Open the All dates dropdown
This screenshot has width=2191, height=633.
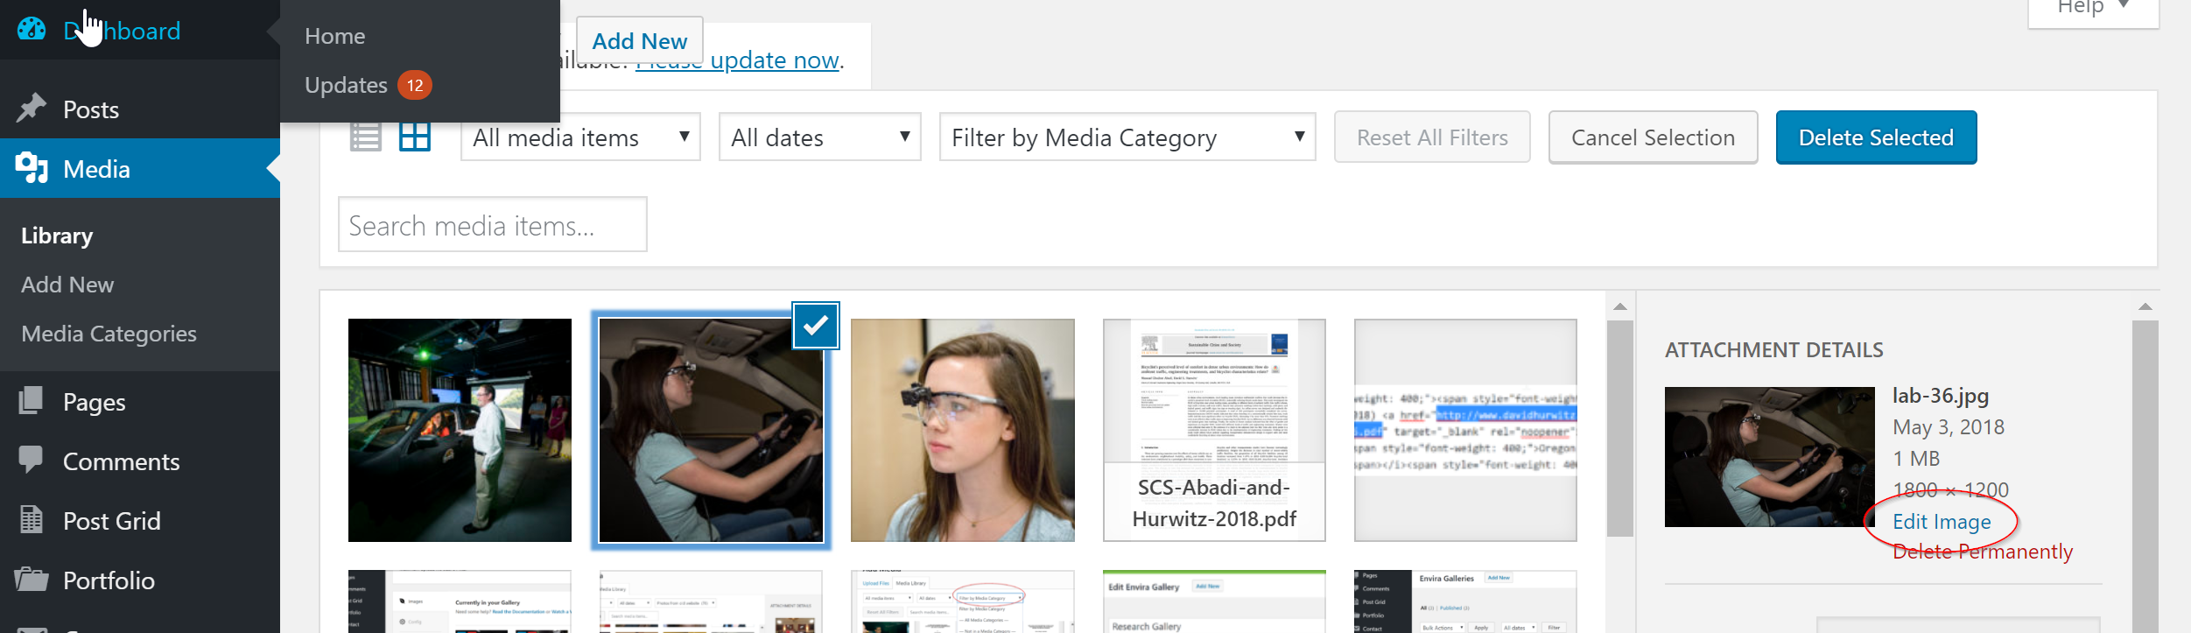click(820, 137)
